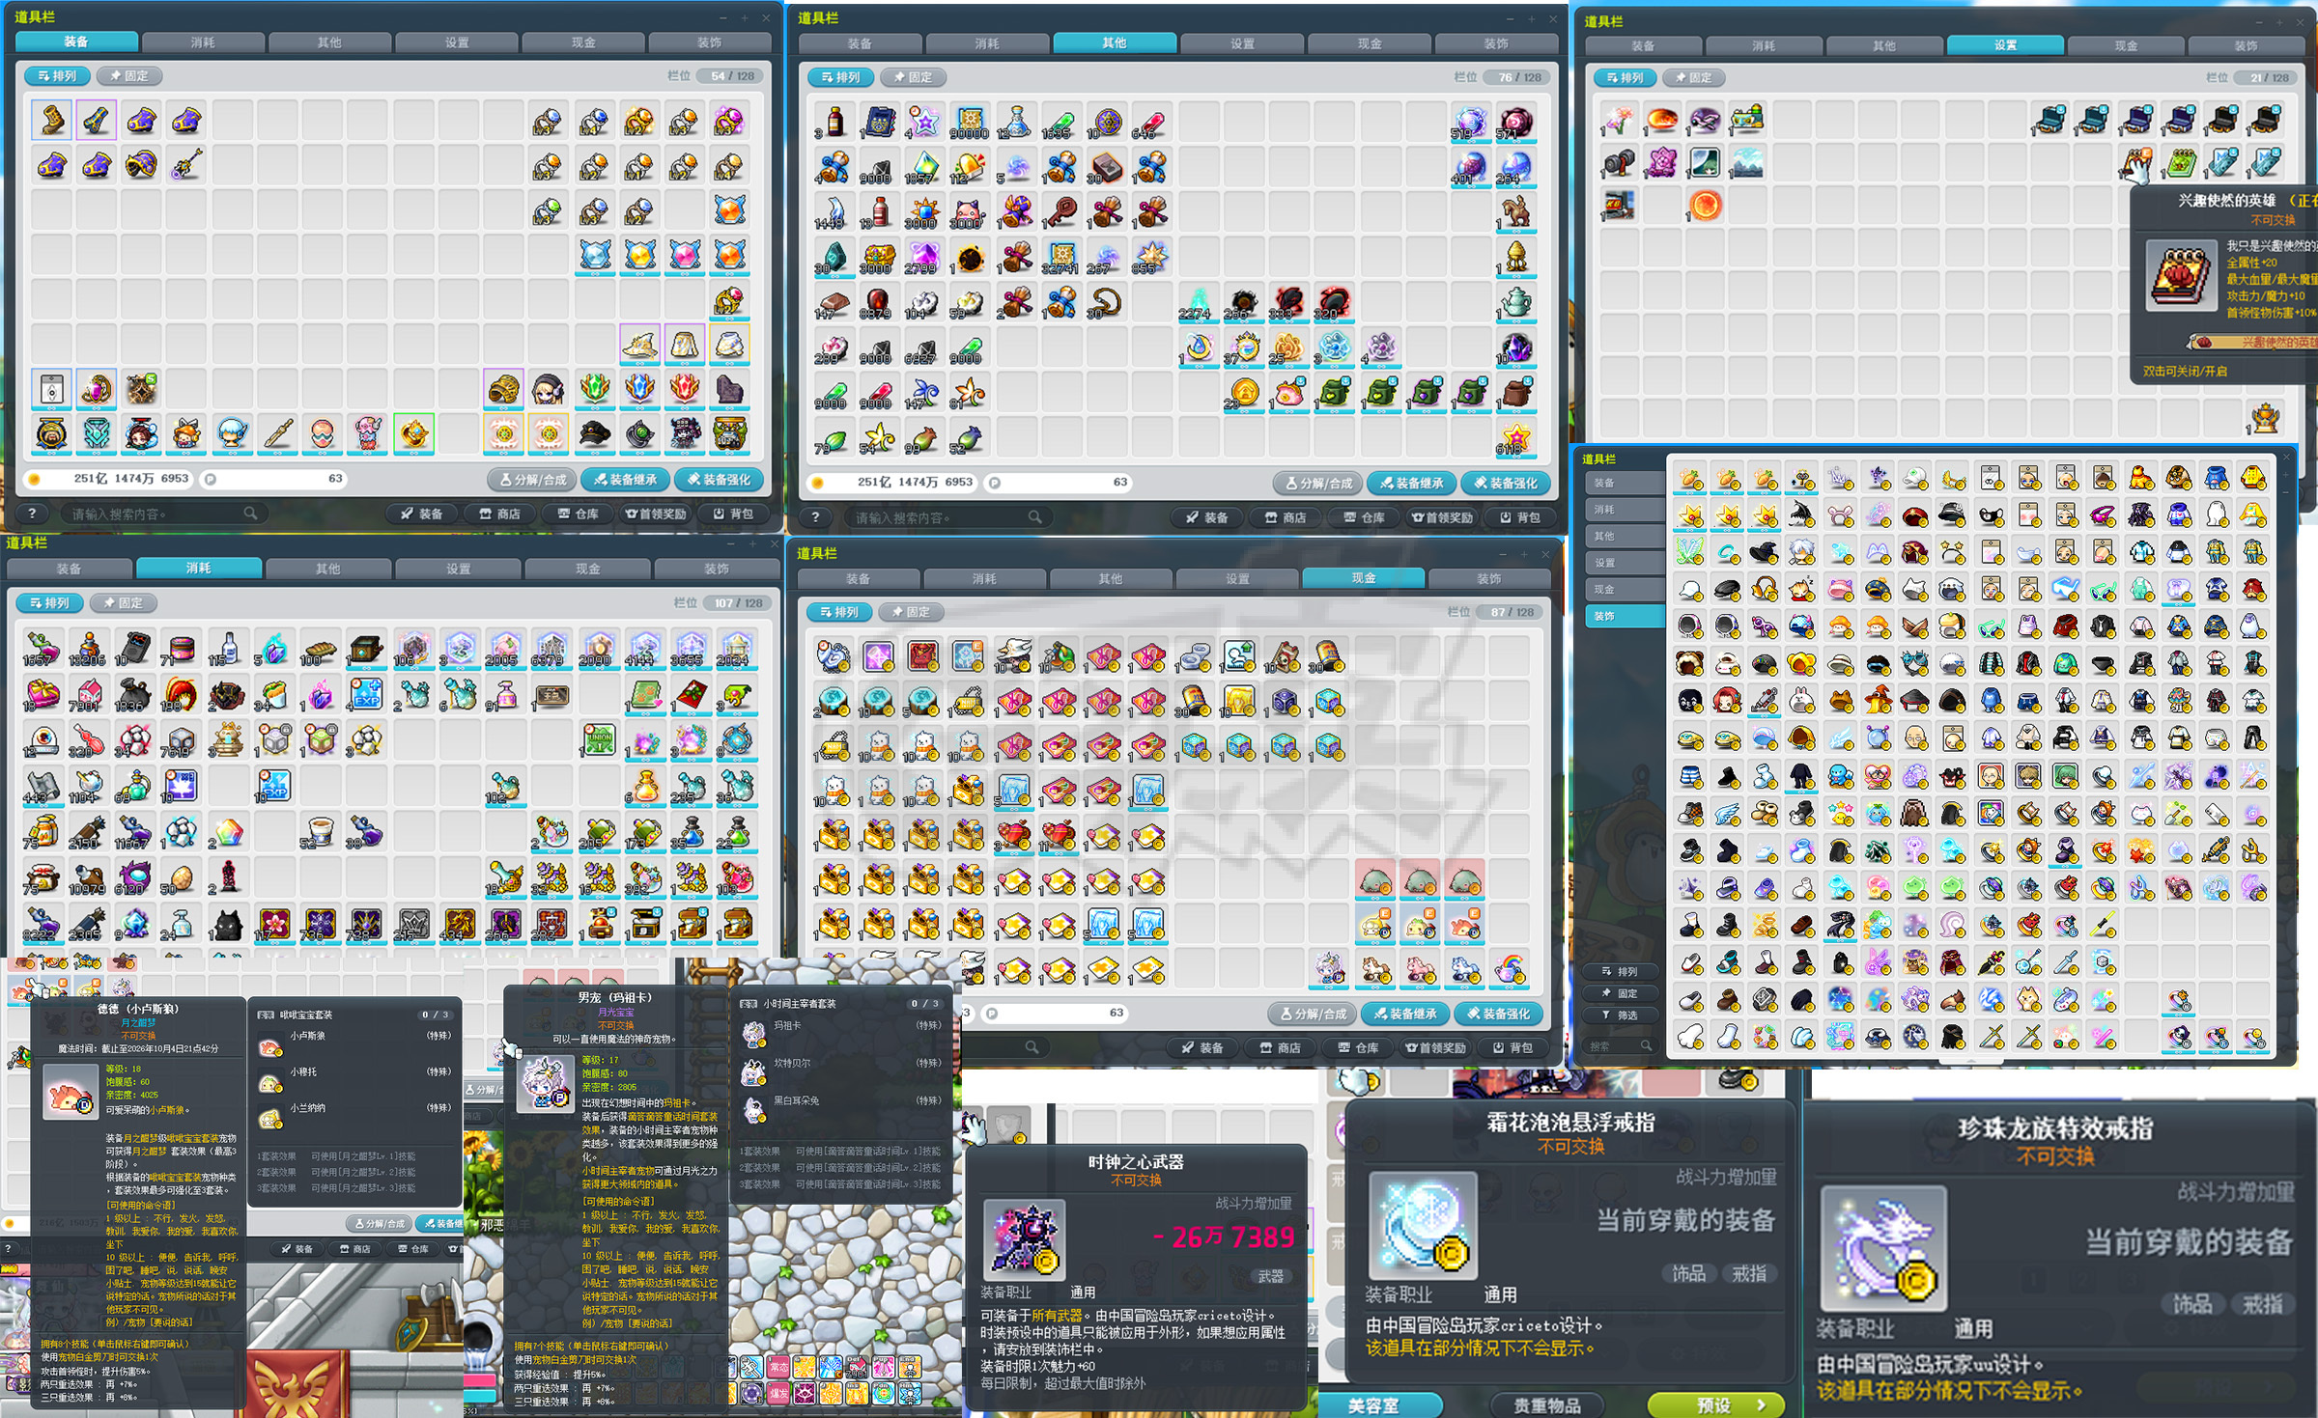Click 装备继承 button in the 87/128 window
This screenshot has width=2318, height=1418.
(x=1404, y=1014)
